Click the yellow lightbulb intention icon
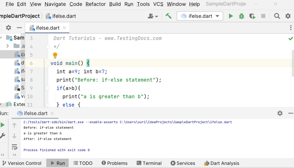Viewport: 294px width, 168px height. click(55, 55)
